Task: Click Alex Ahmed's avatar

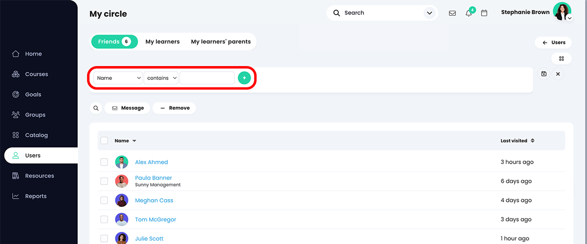Action: coord(122,162)
